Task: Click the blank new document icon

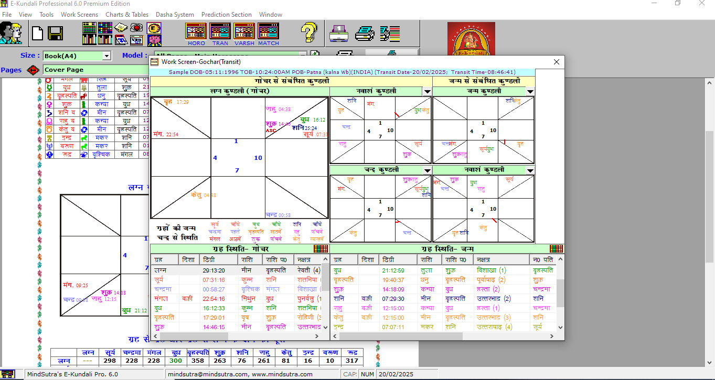Action: point(38,34)
